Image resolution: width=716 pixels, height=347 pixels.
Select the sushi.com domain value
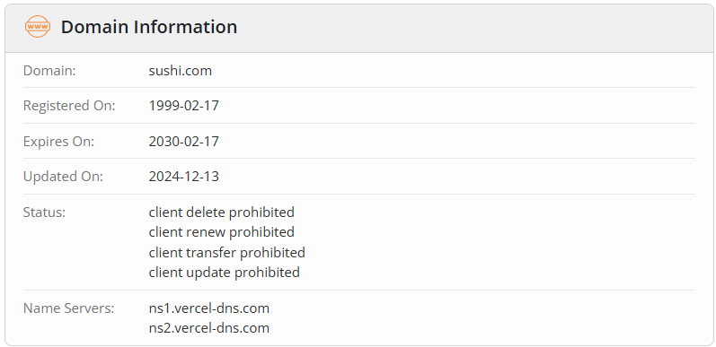point(181,71)
